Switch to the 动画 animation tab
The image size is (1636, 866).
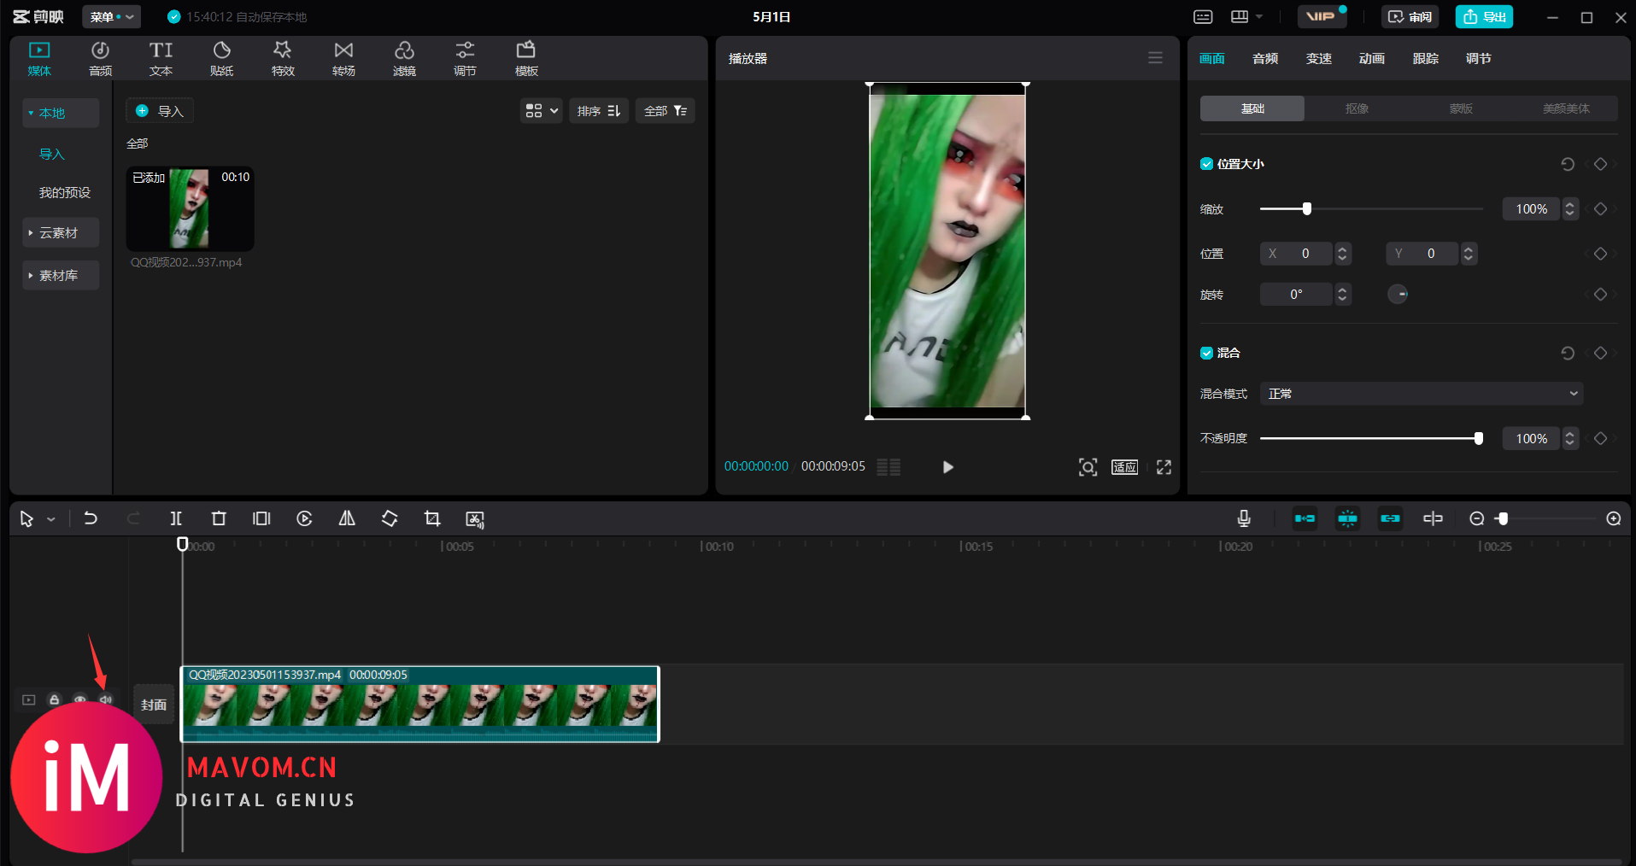point(1372,58)
